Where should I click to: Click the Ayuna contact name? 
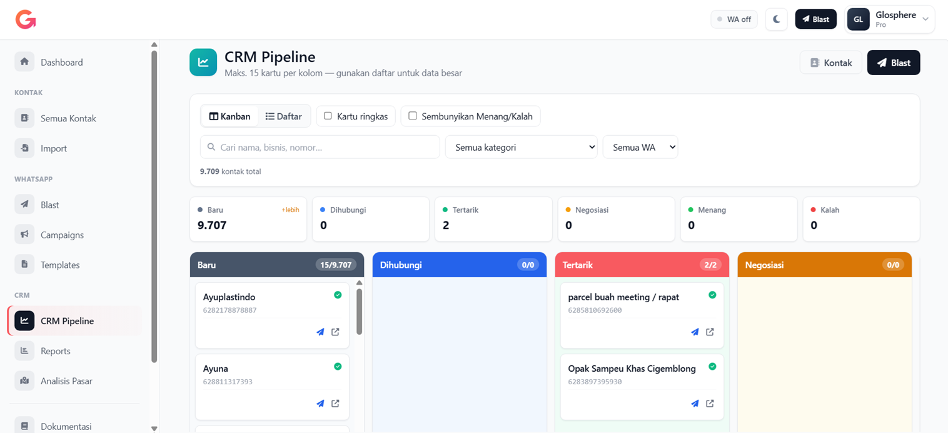216,369
